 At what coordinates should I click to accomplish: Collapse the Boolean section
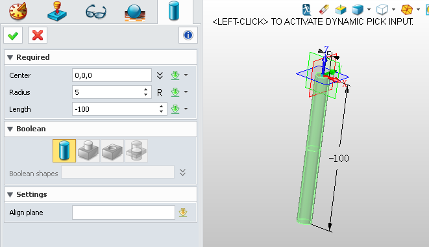coord(10,129)
